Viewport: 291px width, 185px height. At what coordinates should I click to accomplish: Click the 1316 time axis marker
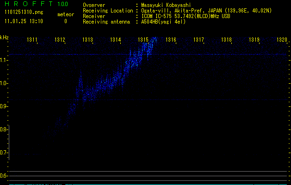171,40
